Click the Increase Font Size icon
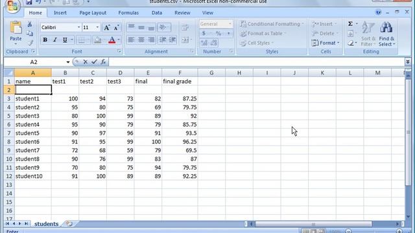 point(106,27)
